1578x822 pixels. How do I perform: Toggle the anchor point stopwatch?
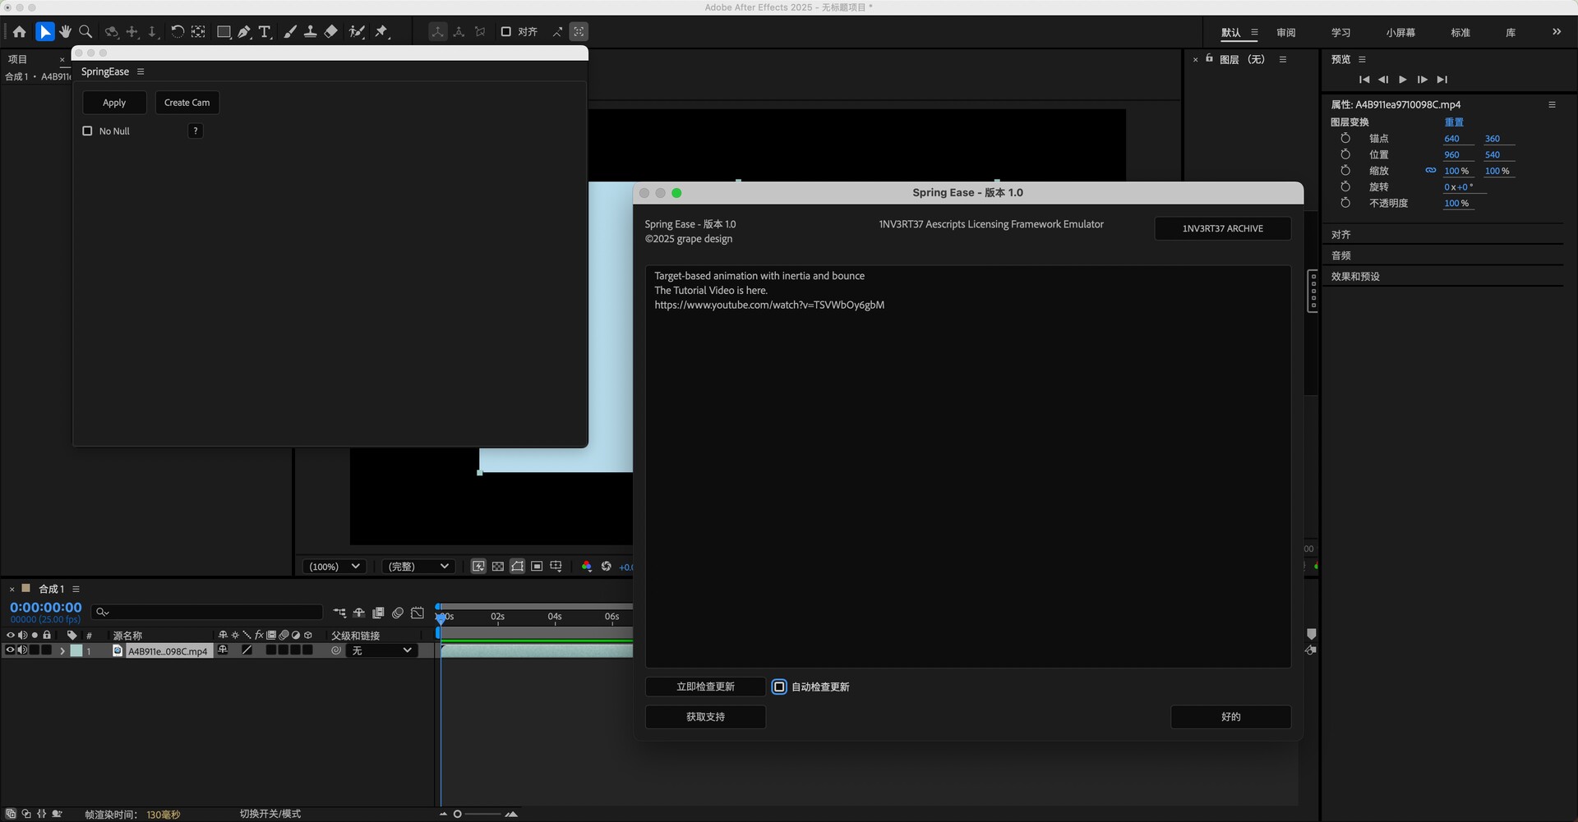pyautogui.click(x=1345, y=138)
